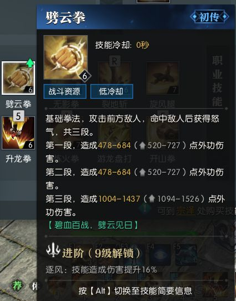Click the 劈云拳 label under sidebar icon

pyautogui.click(x=18, y=104)
